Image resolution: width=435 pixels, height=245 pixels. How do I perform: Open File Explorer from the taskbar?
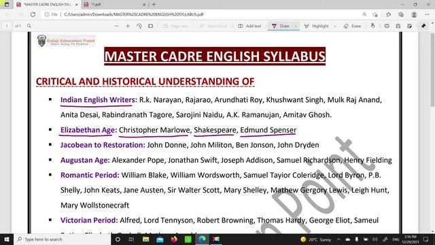[145, 239]
